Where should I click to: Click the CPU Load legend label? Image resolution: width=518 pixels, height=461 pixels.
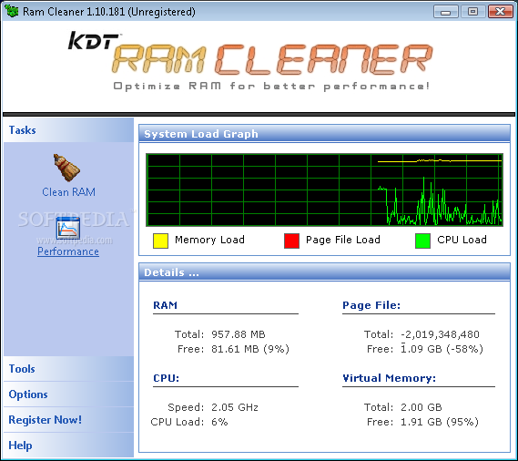click(462, 240)
